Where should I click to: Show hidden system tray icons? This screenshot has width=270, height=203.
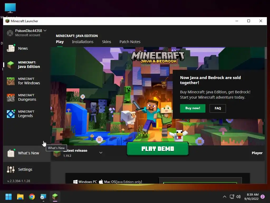tap(225, 197)
